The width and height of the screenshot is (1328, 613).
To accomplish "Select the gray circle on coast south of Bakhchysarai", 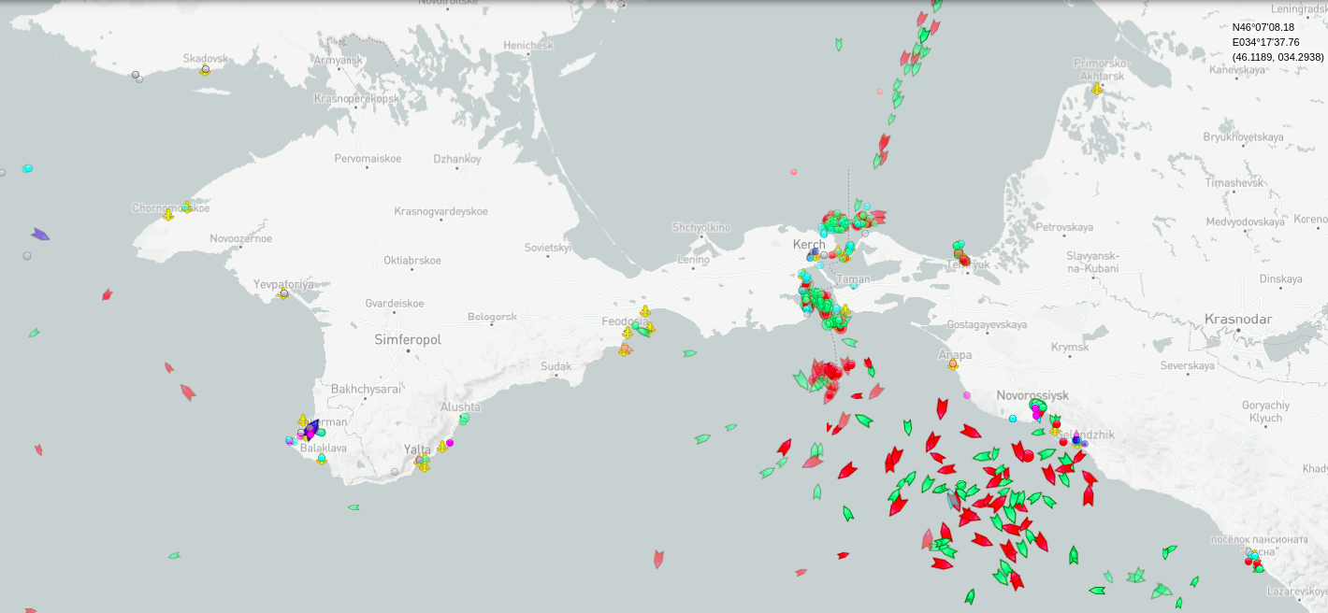I will (395, 472).
